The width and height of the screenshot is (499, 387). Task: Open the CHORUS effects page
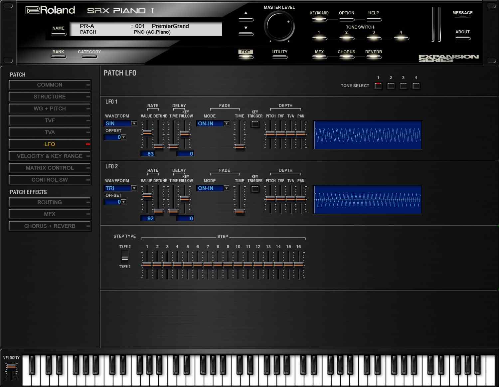(x=346, y=57)
